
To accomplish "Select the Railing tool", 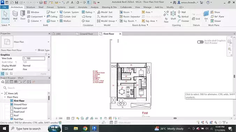I will point(87,12).
